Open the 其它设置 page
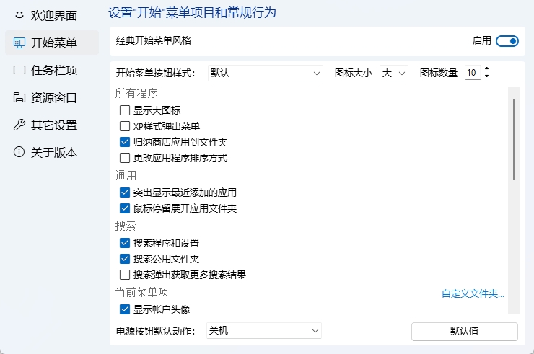Screen dimensions: 534x354 click(x=53, y=125)
